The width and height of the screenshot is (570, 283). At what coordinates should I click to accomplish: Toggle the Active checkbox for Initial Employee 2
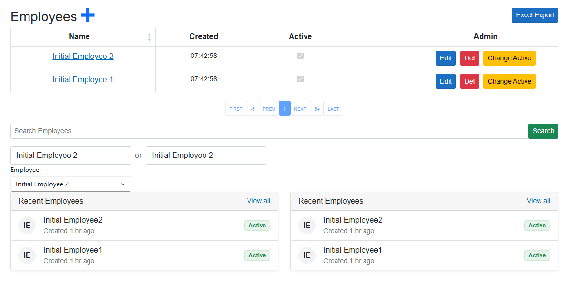(300, 56)
